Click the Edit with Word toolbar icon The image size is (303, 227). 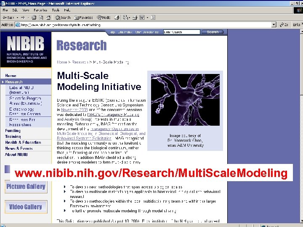142,18
